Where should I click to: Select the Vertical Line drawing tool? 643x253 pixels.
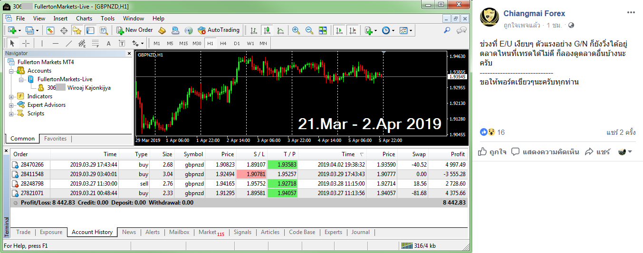coord(42,43)
